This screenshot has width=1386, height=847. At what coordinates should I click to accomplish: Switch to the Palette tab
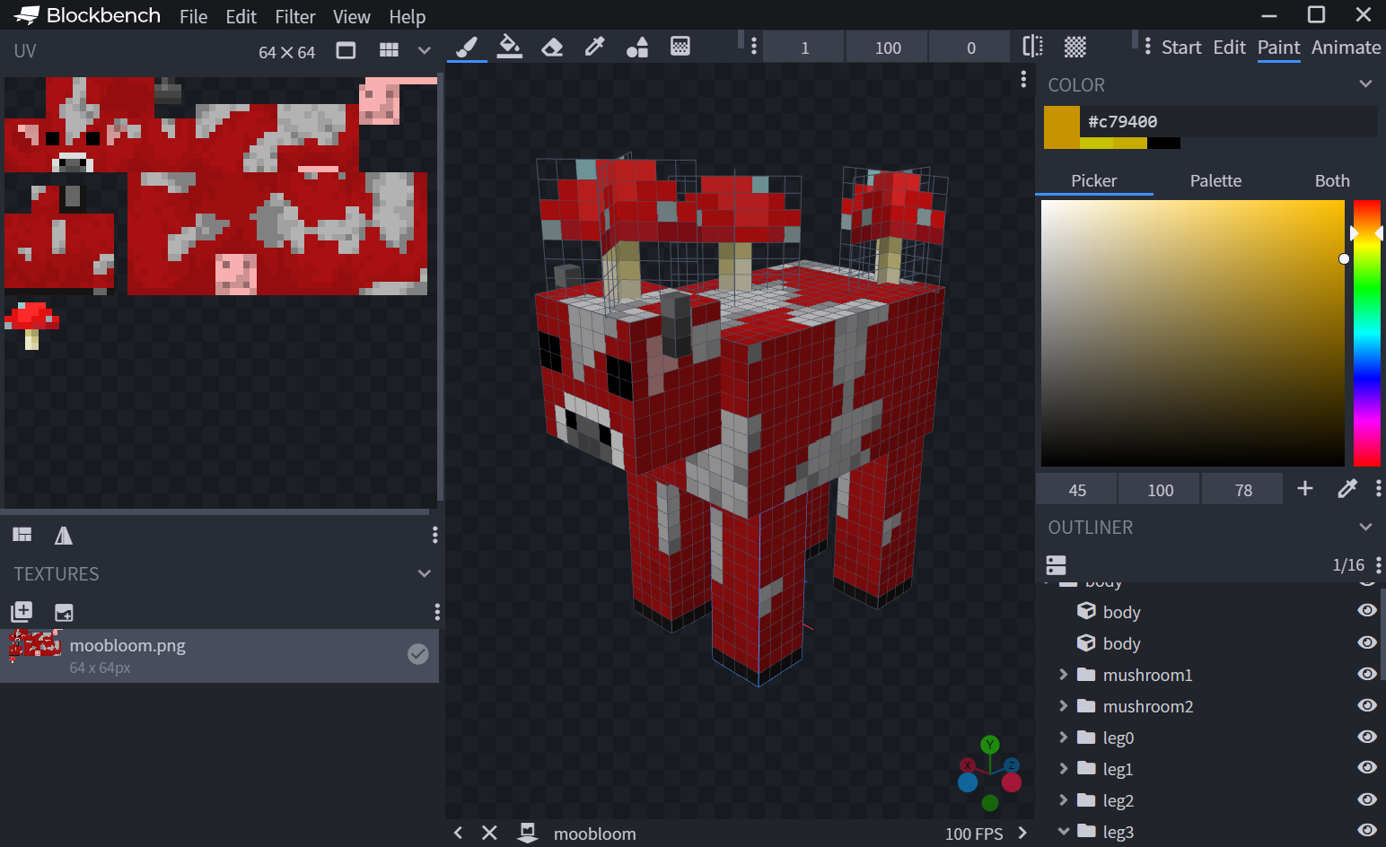[x=1215, y=180]
